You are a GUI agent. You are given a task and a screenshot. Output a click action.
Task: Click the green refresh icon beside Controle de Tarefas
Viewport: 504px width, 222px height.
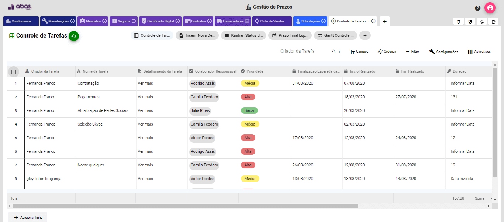click(x=73, y=36)
